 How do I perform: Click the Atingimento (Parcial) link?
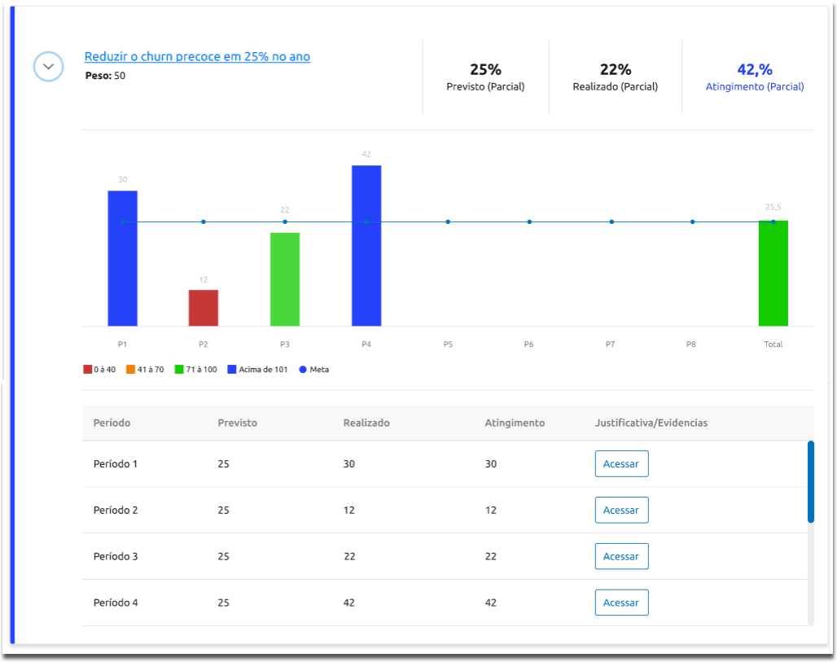754,86
